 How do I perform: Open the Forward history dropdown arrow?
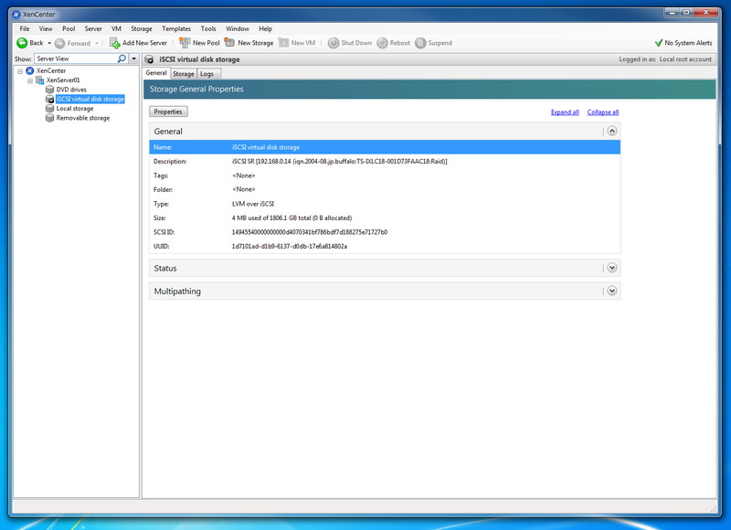pos(97,43)
